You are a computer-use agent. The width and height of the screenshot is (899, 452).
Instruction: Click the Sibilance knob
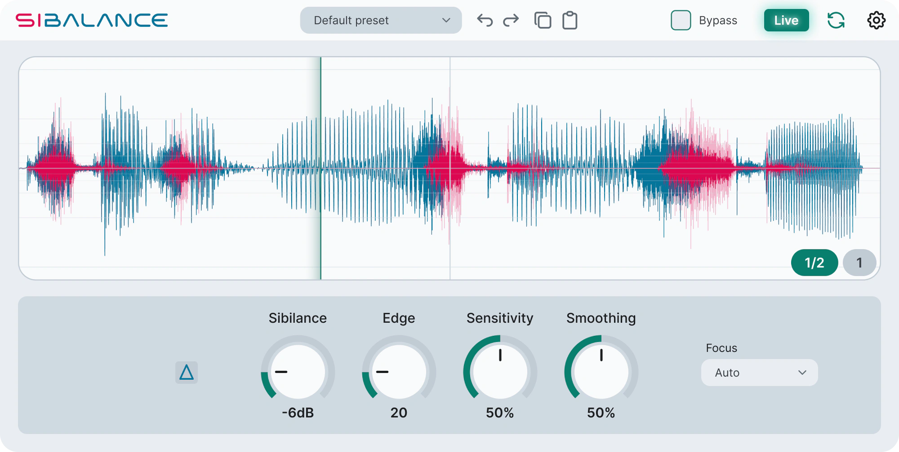298,372
